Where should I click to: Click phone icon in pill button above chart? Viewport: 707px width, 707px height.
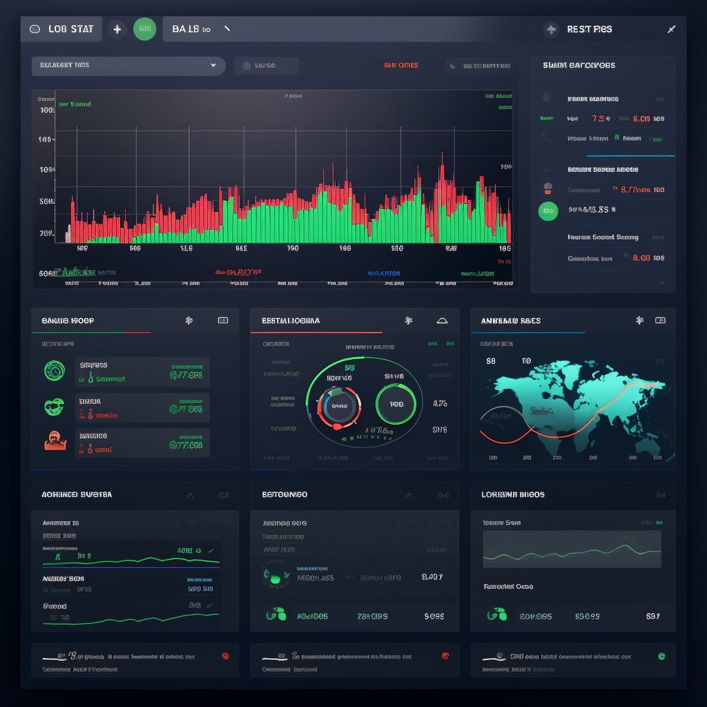452,66
